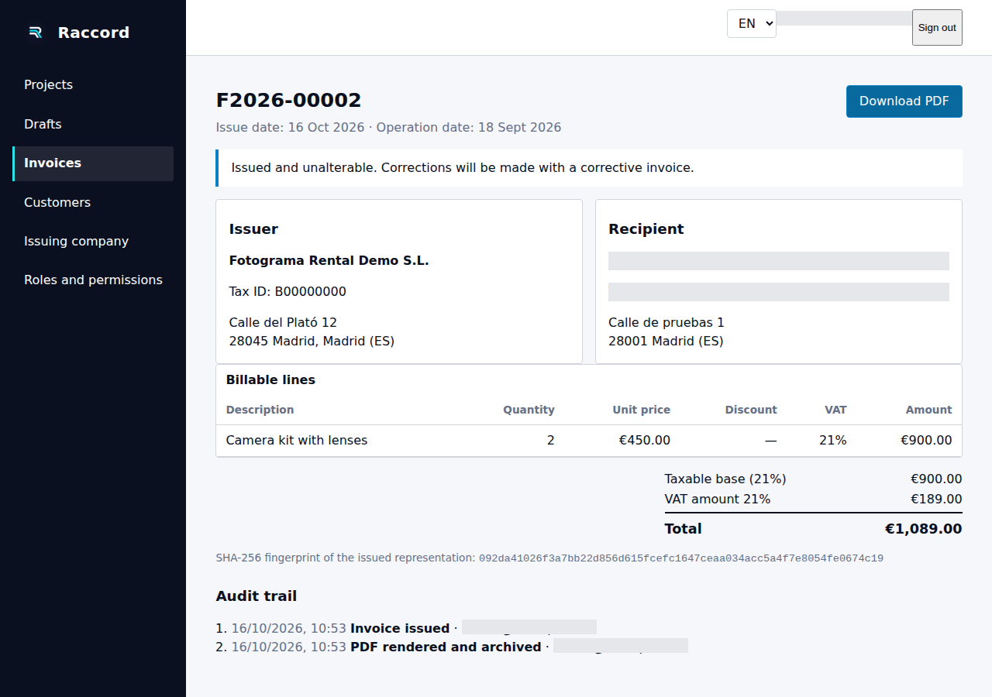Click invoice number F2026-00002 heading
Screen dimensions: 992x697
click(288, 101)
